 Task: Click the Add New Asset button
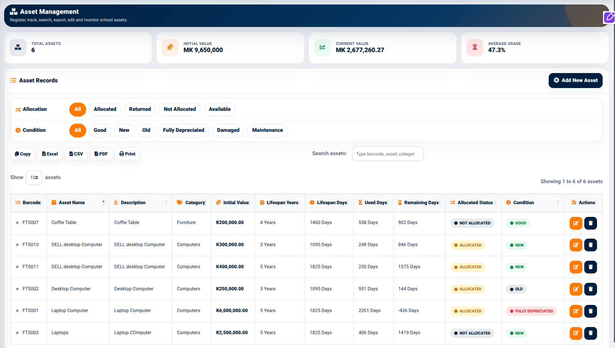pos(576,81)
